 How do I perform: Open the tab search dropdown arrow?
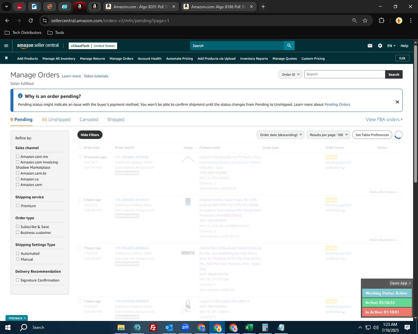click(x=6, y=7)
